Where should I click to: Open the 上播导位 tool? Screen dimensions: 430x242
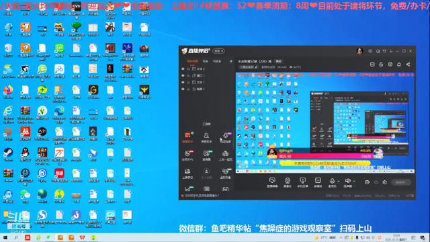pyautogui.click(x=187, y=173)
